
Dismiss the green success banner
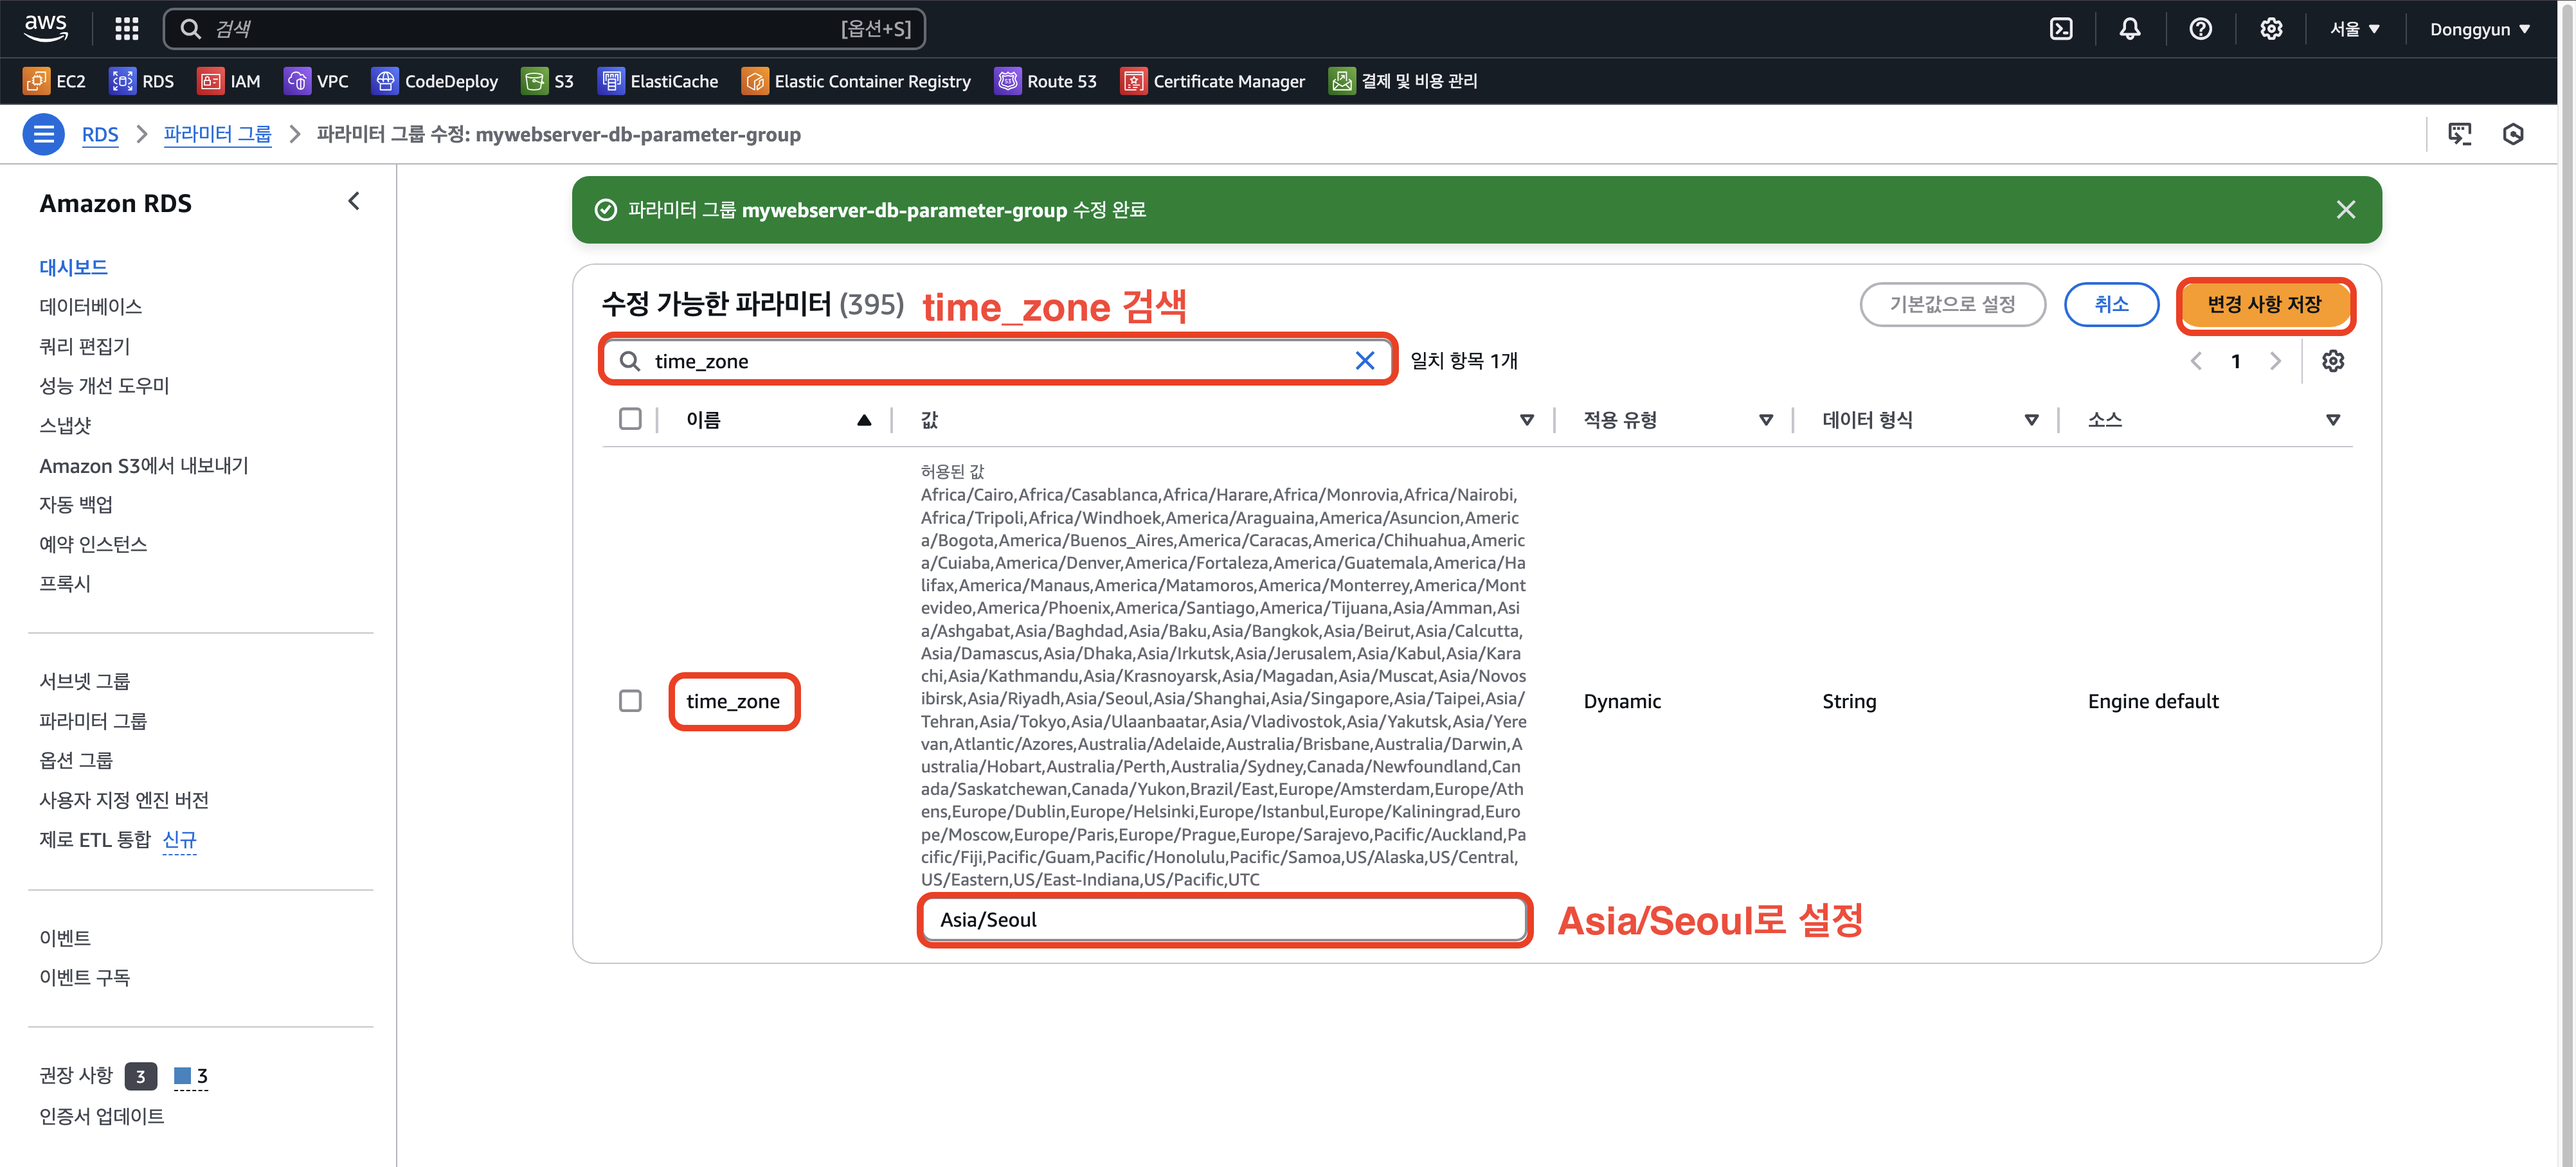tap(2345, 210)
